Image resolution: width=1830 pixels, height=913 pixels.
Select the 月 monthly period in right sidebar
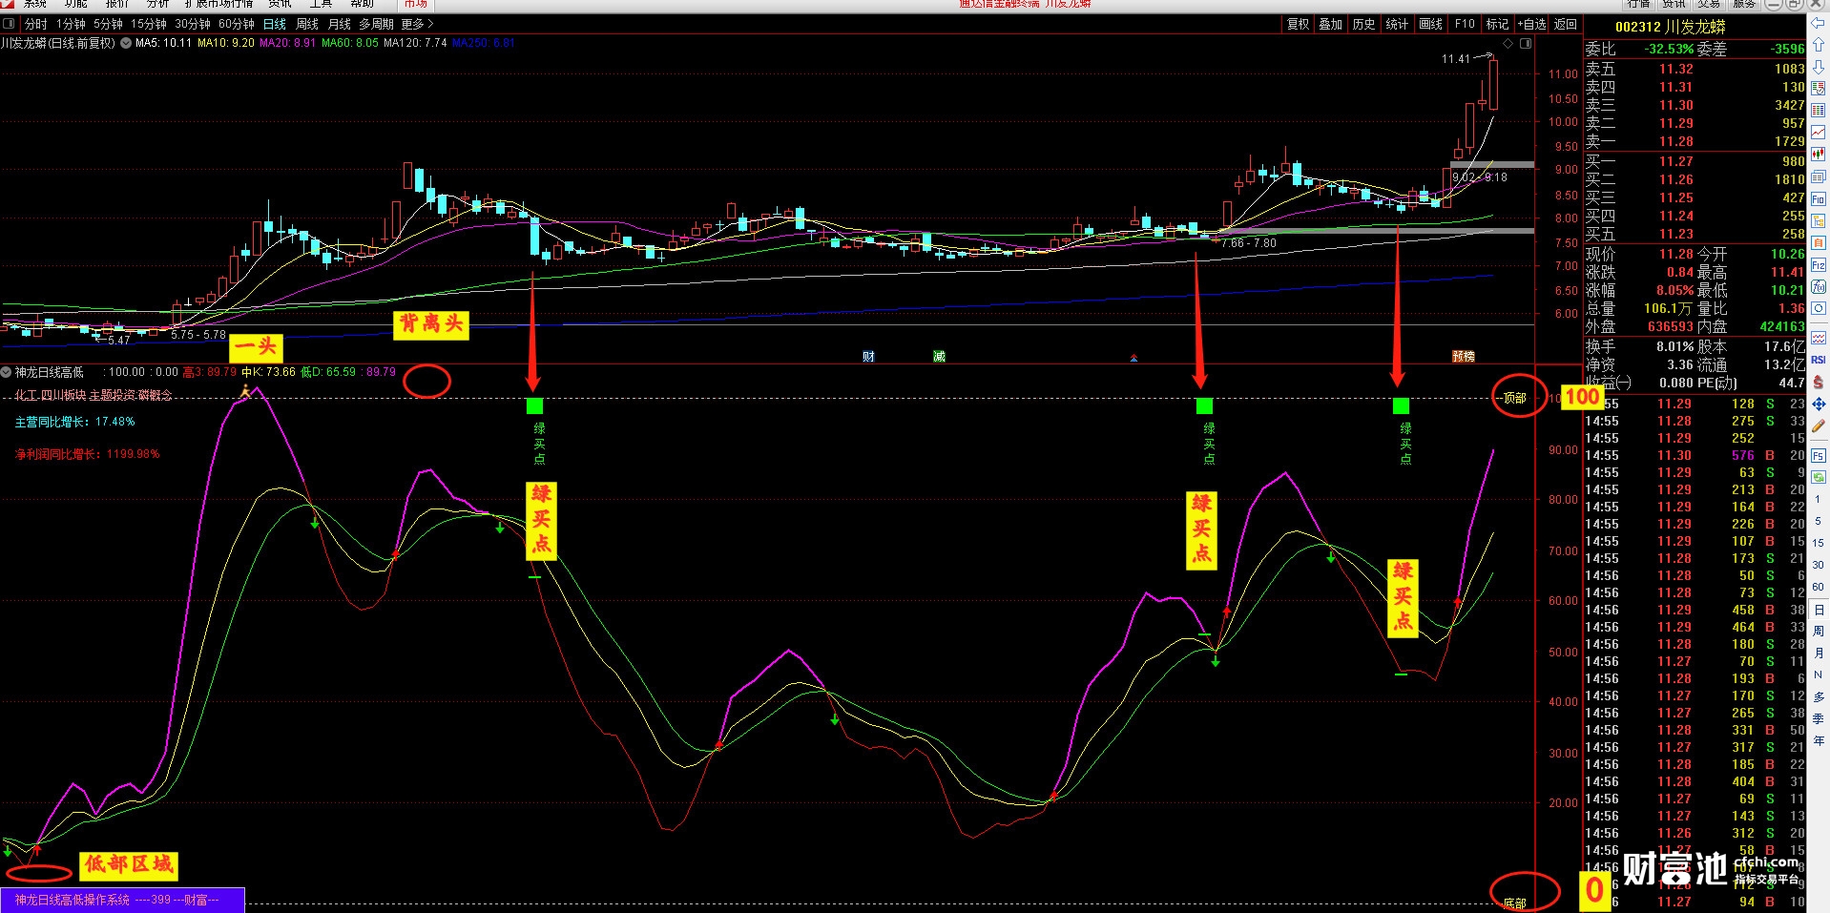[x=1819, y=653]
